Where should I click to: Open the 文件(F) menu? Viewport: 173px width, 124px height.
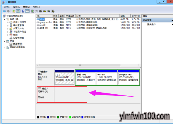point(7,7)
